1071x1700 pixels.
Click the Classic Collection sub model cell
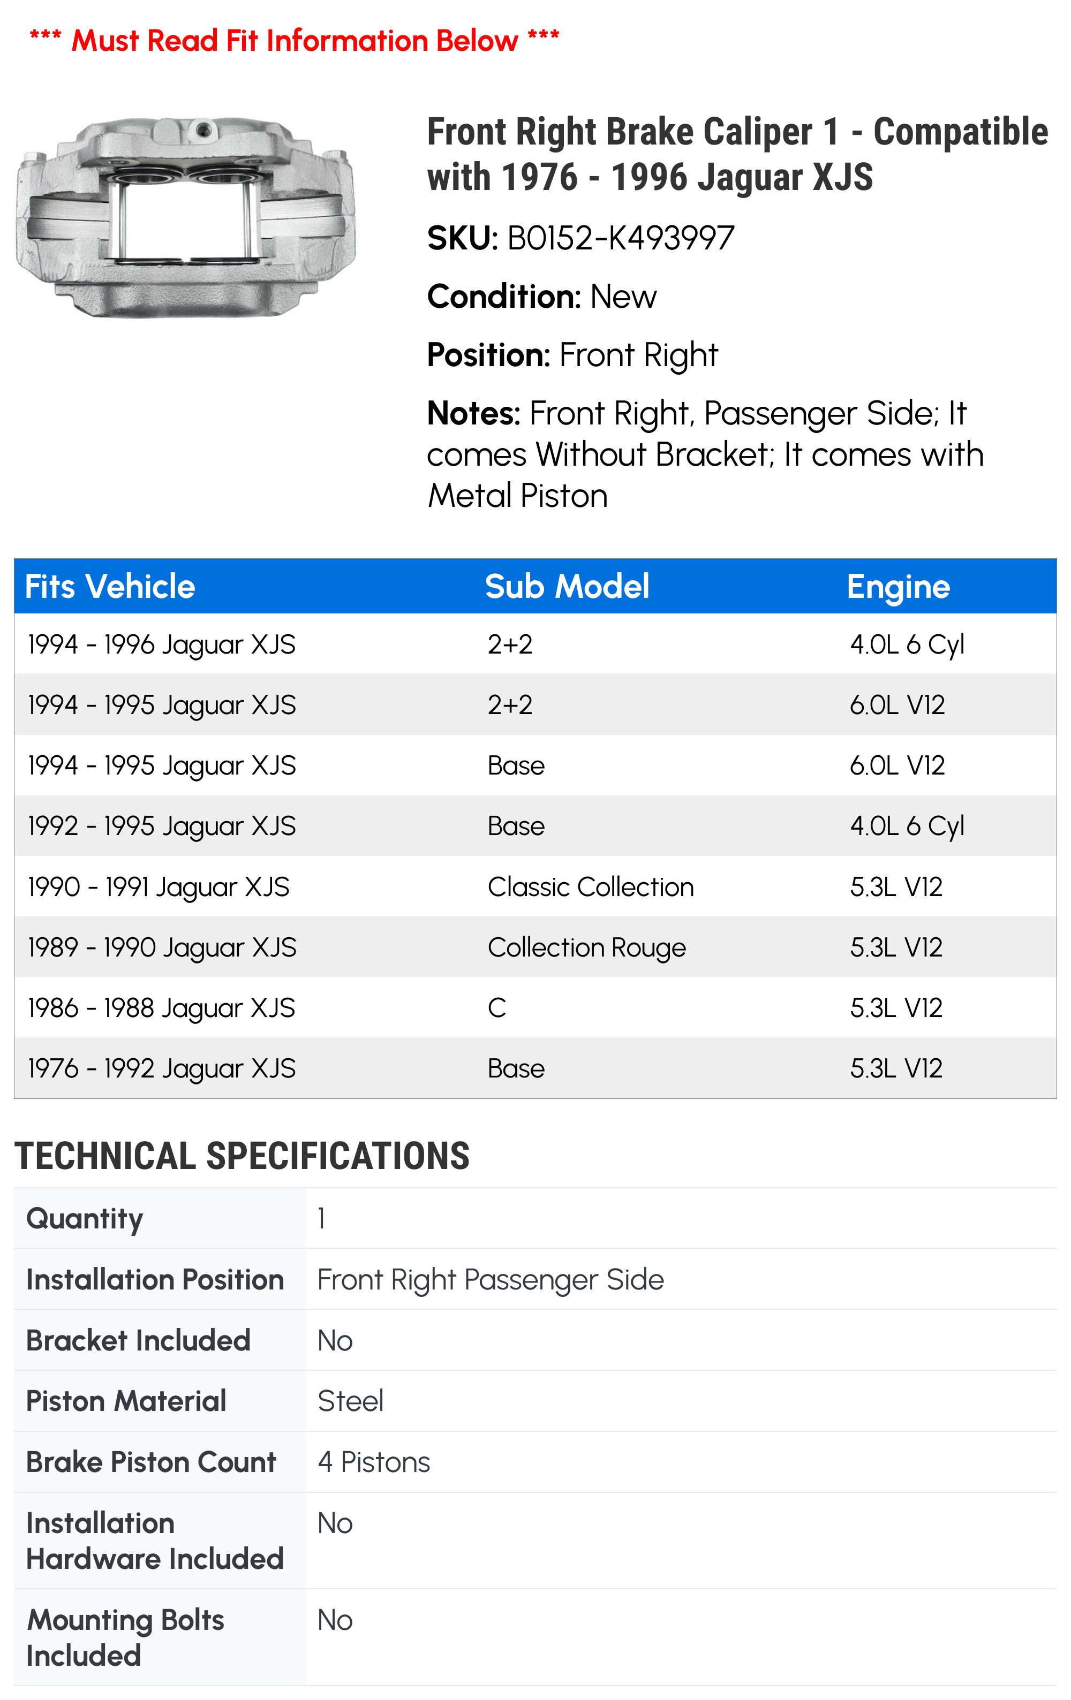click(591, 887)
